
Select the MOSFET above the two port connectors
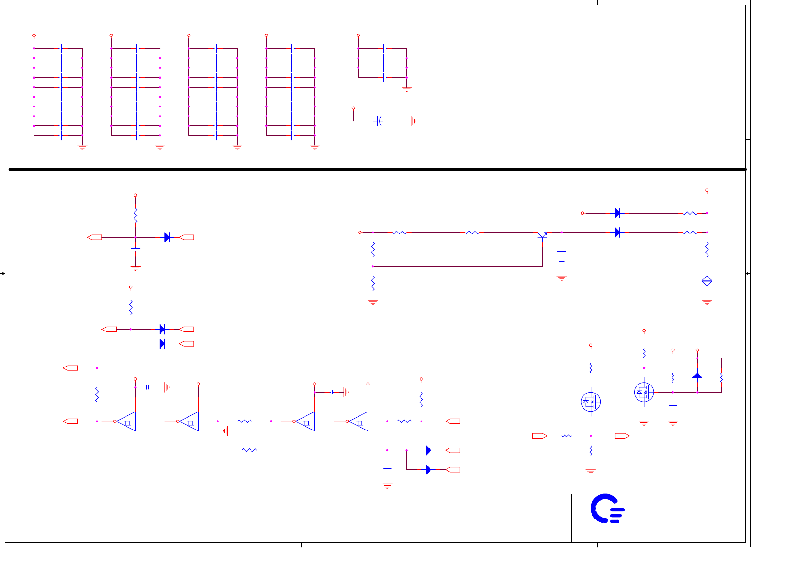pos(591,402)
